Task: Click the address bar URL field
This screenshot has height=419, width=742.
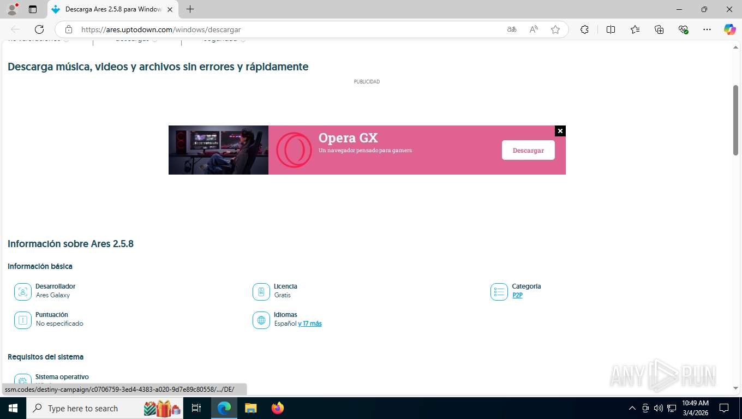Action: pos(289,29)
